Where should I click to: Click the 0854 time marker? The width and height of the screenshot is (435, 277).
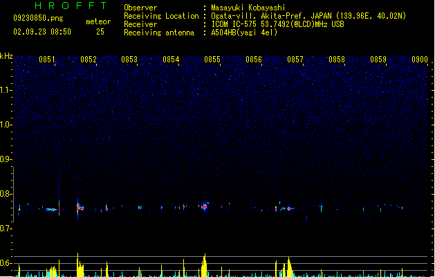point(171,60)
